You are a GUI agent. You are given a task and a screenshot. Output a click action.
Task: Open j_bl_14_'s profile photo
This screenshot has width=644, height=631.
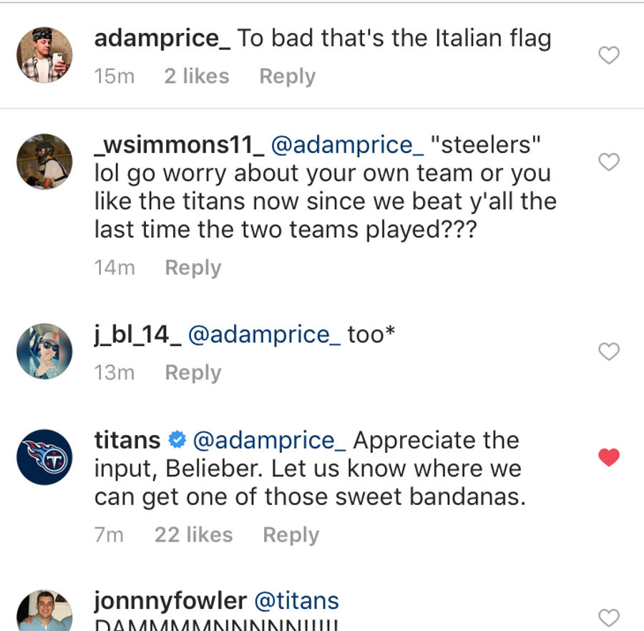[x=44, y=351]
